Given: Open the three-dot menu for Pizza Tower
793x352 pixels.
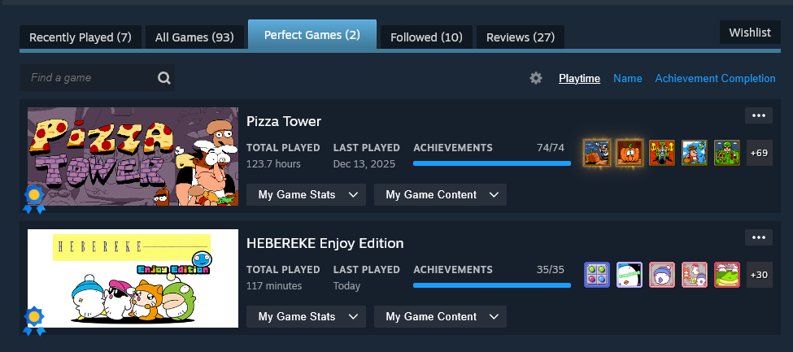Looking at the screenshot, I should 759,115.
